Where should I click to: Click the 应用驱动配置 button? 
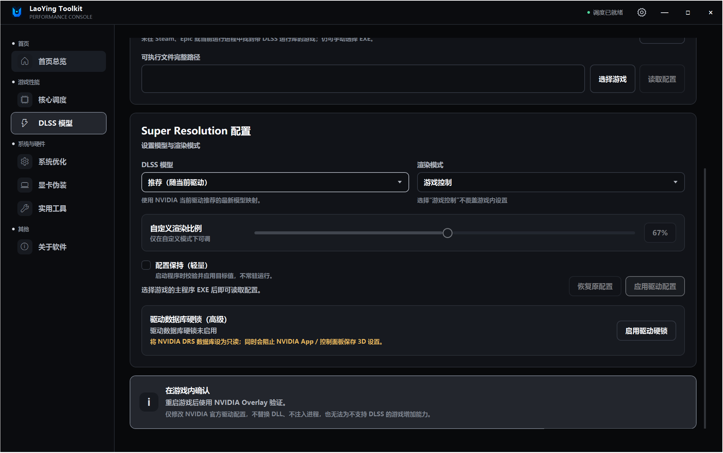tap(655, 286)
